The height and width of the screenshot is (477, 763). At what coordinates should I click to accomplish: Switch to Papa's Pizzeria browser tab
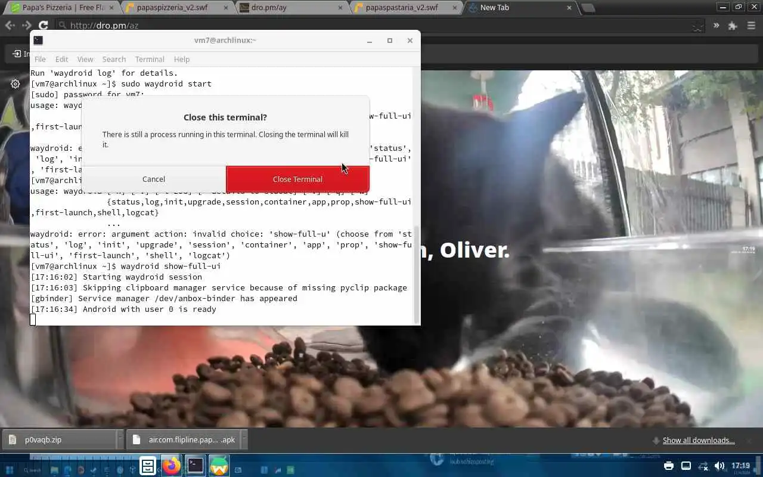point(63,8)
